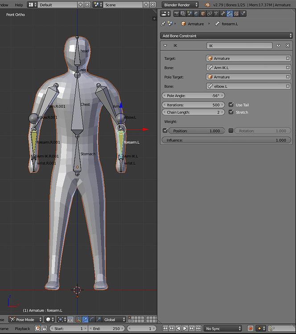Enable the Rotation weight checkbox
Viewport: 296px width, 334px height.
click(x=231, y=130)
